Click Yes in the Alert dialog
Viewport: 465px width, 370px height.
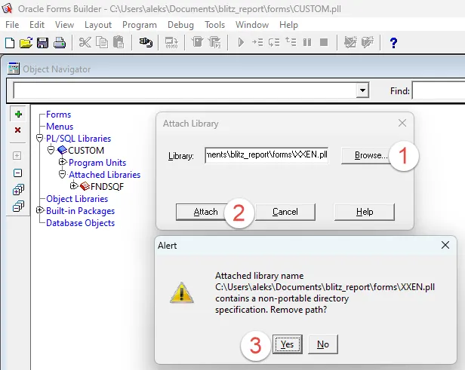pyautogui.click(x=288, y=344)
